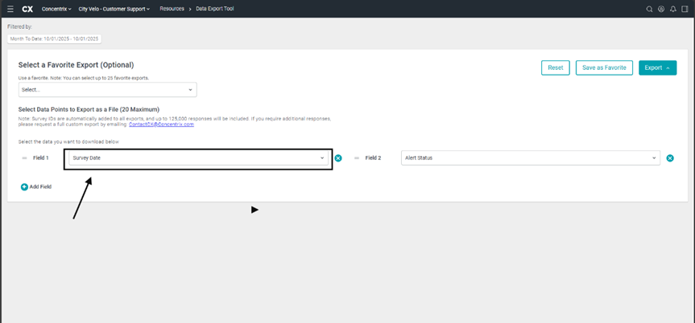Open the user profile icon
Screen dimensions: 695x323
(x=661, y=9)
